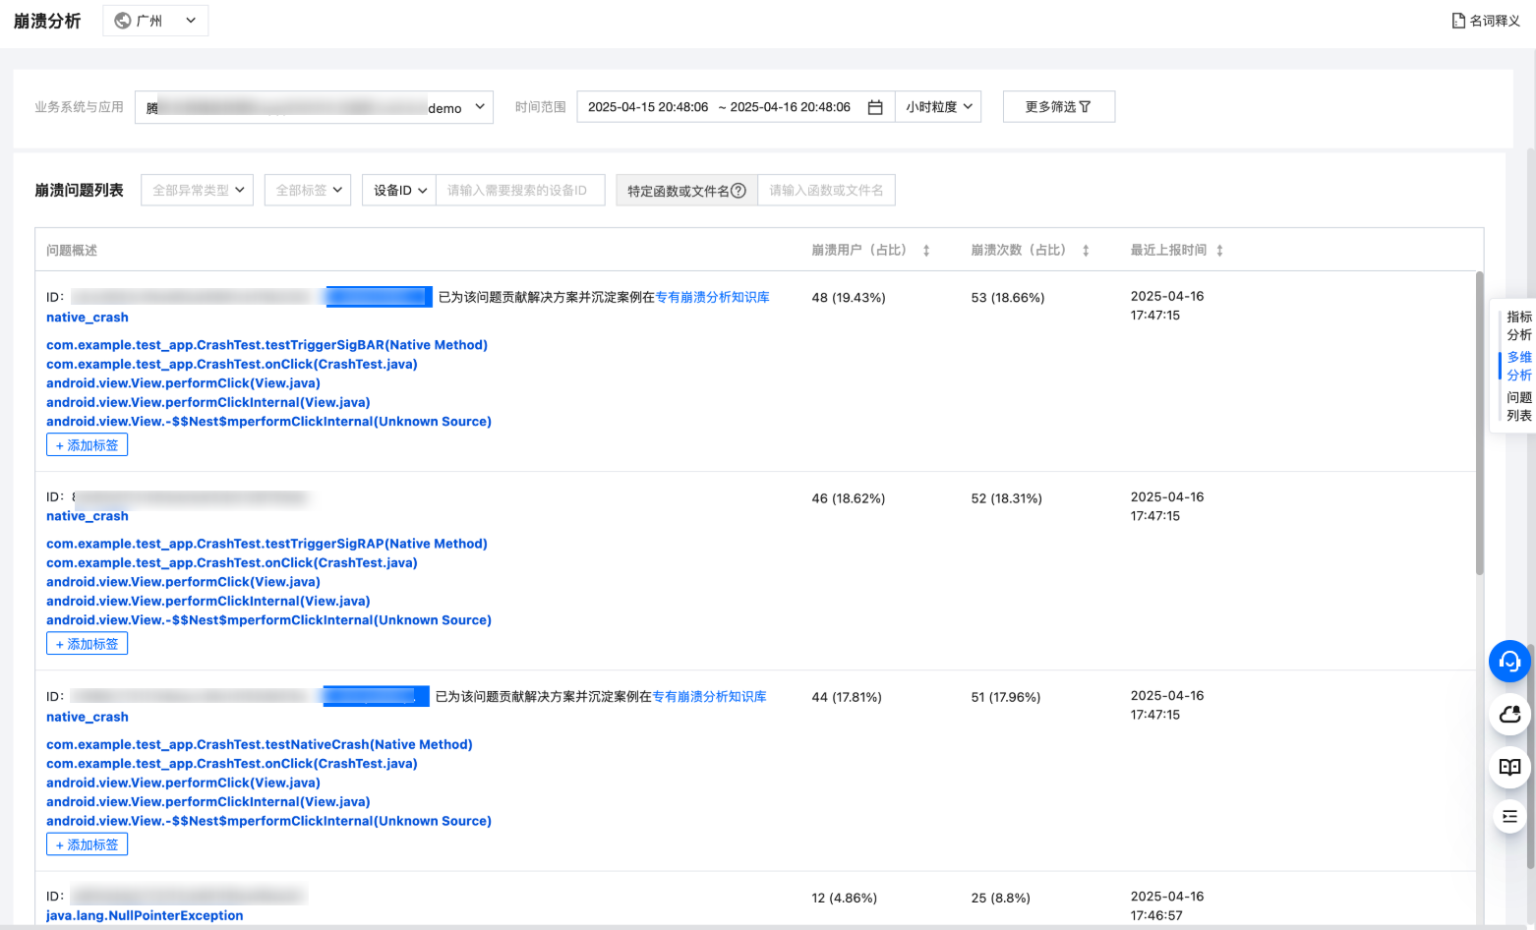Open the 全部标签 filter dropdown
The width and height of the screenshot is (1536, 930).
point(308,191)
